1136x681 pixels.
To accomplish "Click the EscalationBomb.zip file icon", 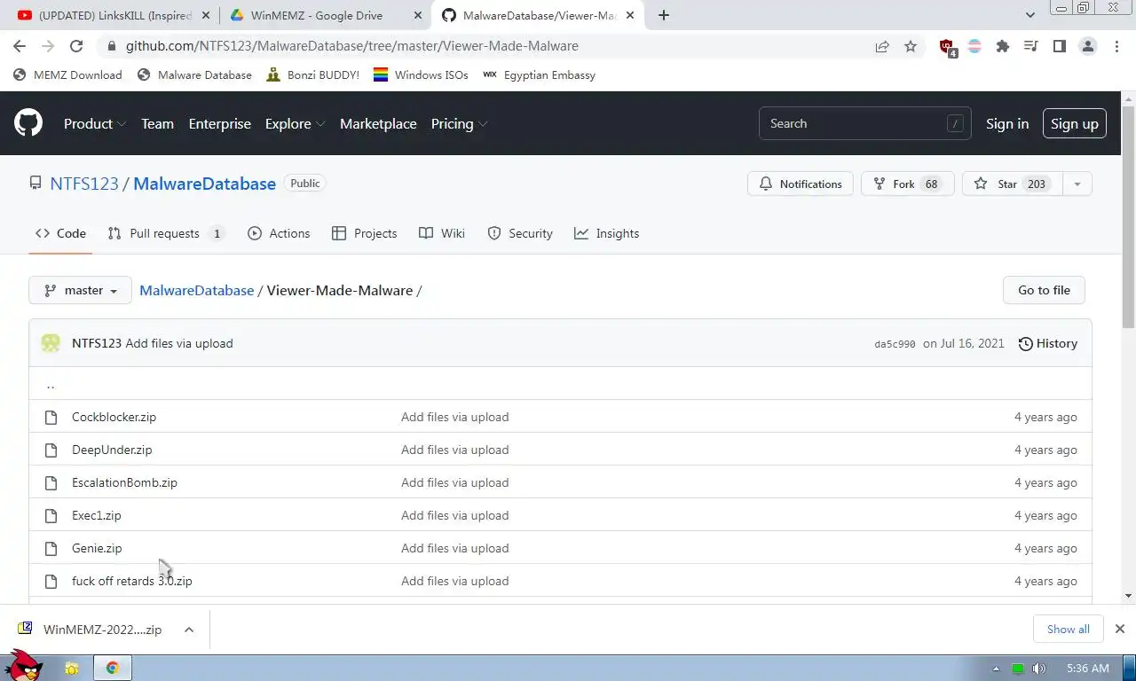I will tap(51, 482).
